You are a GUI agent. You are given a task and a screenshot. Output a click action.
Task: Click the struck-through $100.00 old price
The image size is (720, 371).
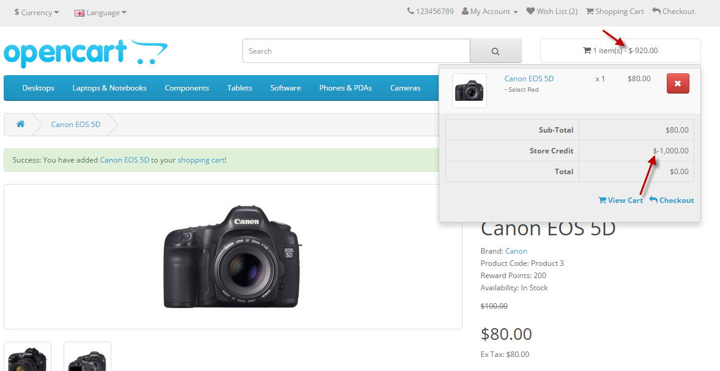[x=494, y=306]
